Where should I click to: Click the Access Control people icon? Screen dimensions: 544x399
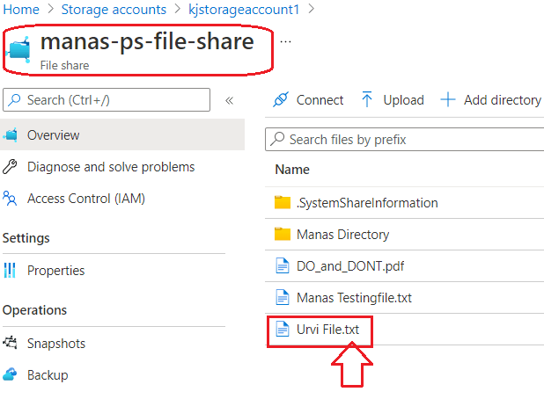10,199
